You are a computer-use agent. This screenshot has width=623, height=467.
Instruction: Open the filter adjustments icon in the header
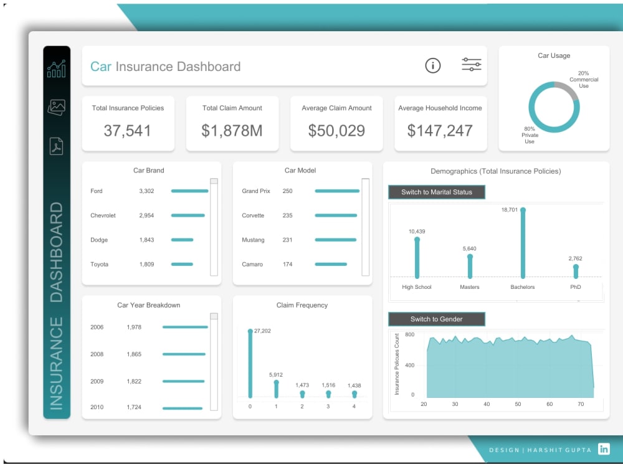click(472, 64)
